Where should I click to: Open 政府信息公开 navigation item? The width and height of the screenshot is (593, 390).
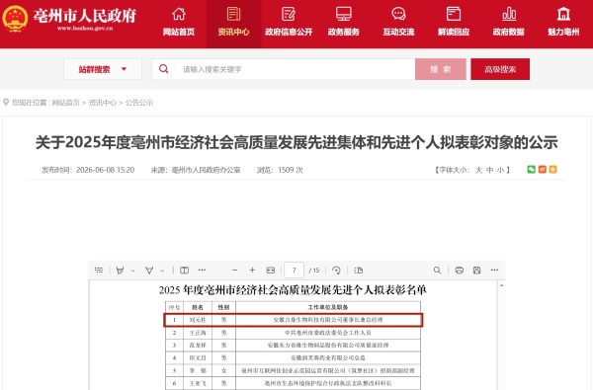(289, 23)
